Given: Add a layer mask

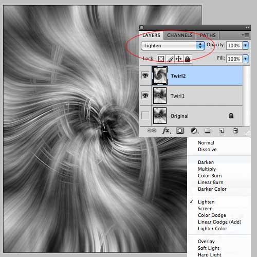Looking at the screenshot, I should (x=180, y=131).
